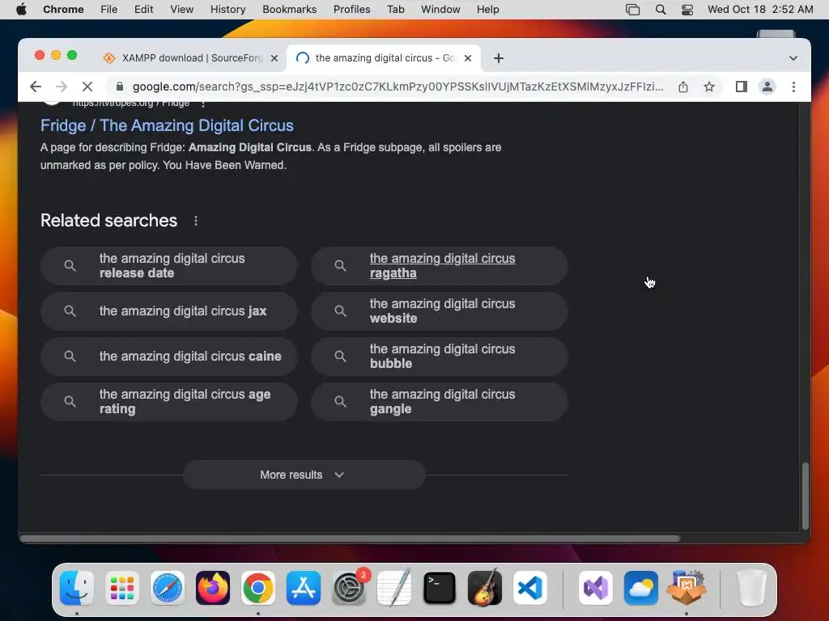The image size is (829, 621).
Task: Open Stage Manager icon in menu bar
Action: (x=633, y=10)
